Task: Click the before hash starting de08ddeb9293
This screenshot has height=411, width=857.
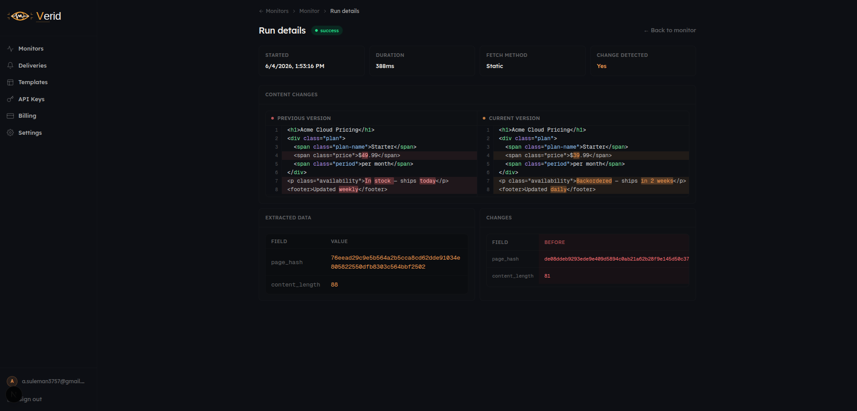Action: (x=616, y=259)
